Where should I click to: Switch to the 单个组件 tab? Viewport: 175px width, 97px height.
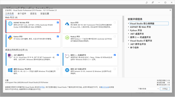(x=22, y=14)
